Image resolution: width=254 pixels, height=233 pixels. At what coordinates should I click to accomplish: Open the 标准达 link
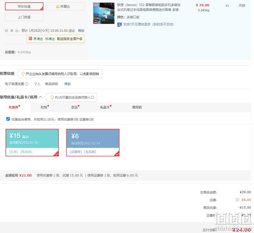point(50,39)
